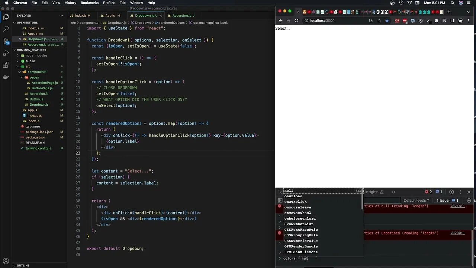
Task: Activate DevTools inspect element picker
Action: pos(280,192)
